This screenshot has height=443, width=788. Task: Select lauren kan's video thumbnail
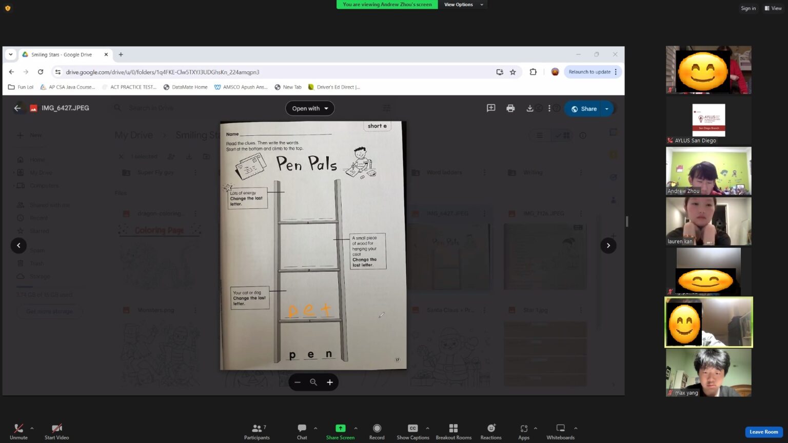pos(708,221)
